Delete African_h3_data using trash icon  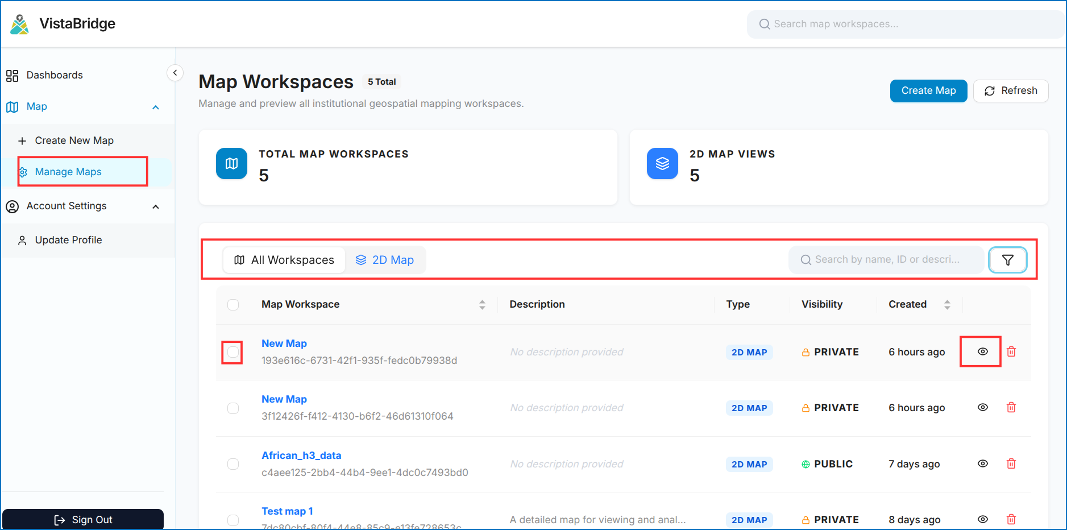[x=1011, y=463]
